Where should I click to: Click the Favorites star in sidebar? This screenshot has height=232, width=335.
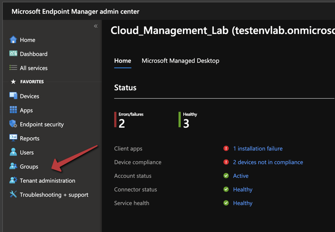pos(13,82)
